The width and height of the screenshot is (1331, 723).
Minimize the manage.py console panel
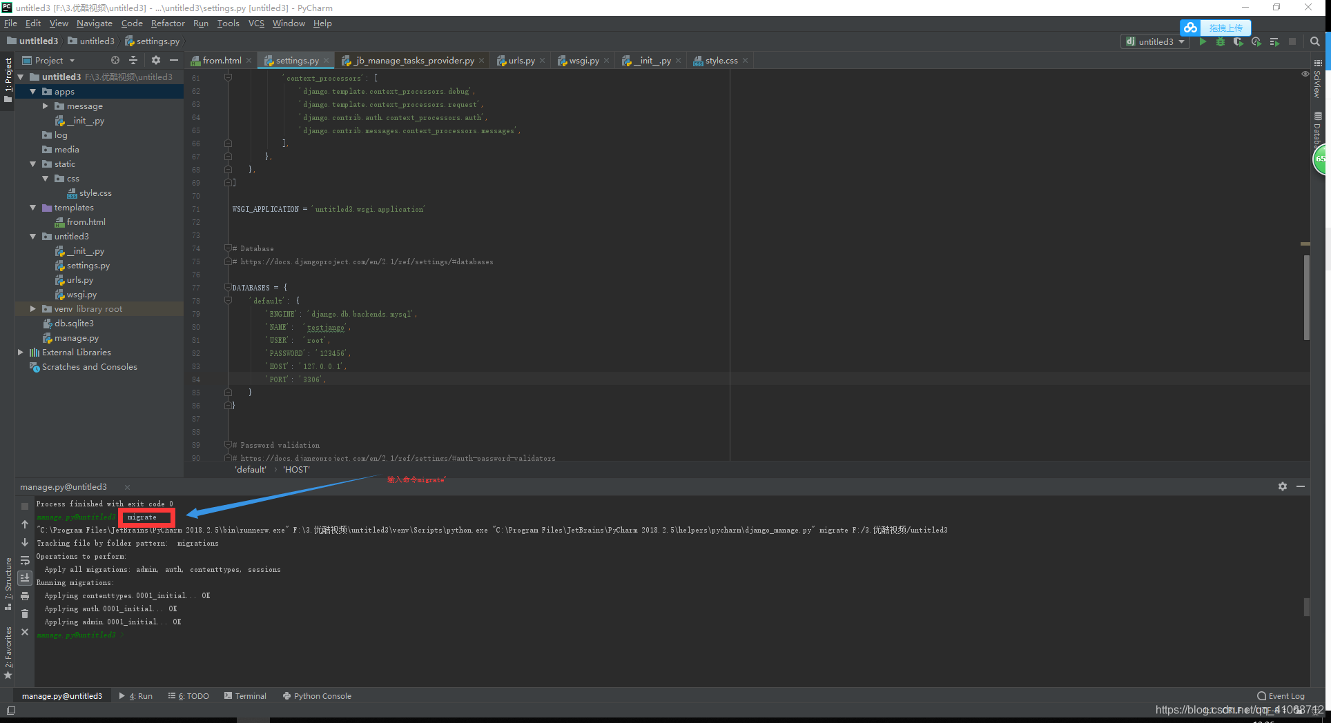(1301, 486)
